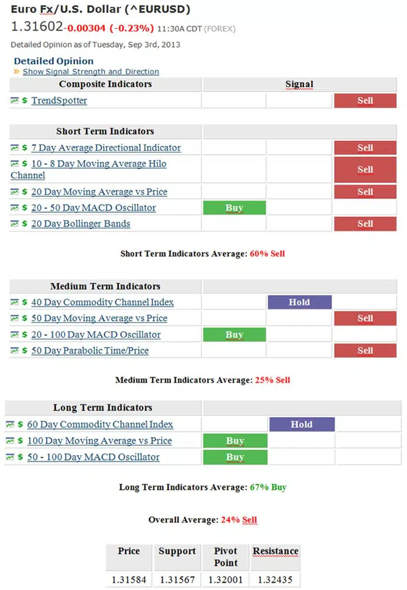
Task: Click dollar icon beside 50 Day Parabolic Time/Price
Action: point(24,351)
